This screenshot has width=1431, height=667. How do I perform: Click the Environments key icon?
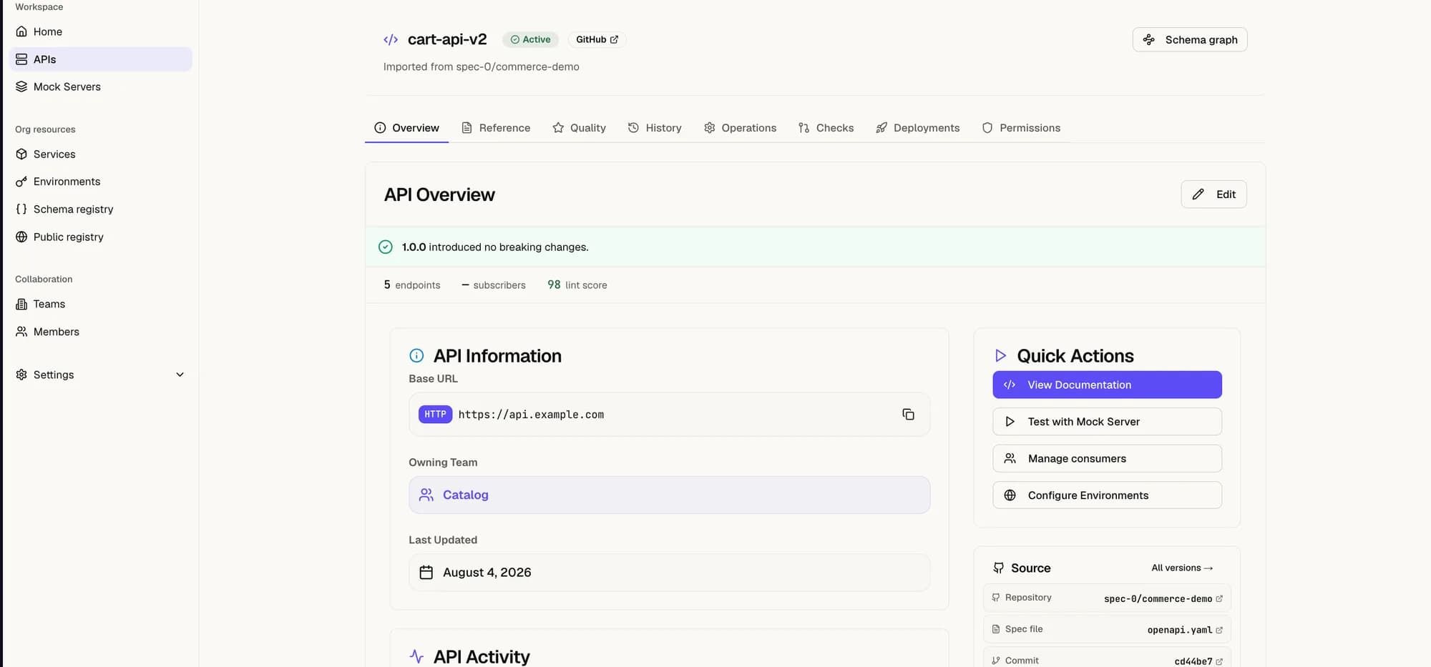[21, 182]
